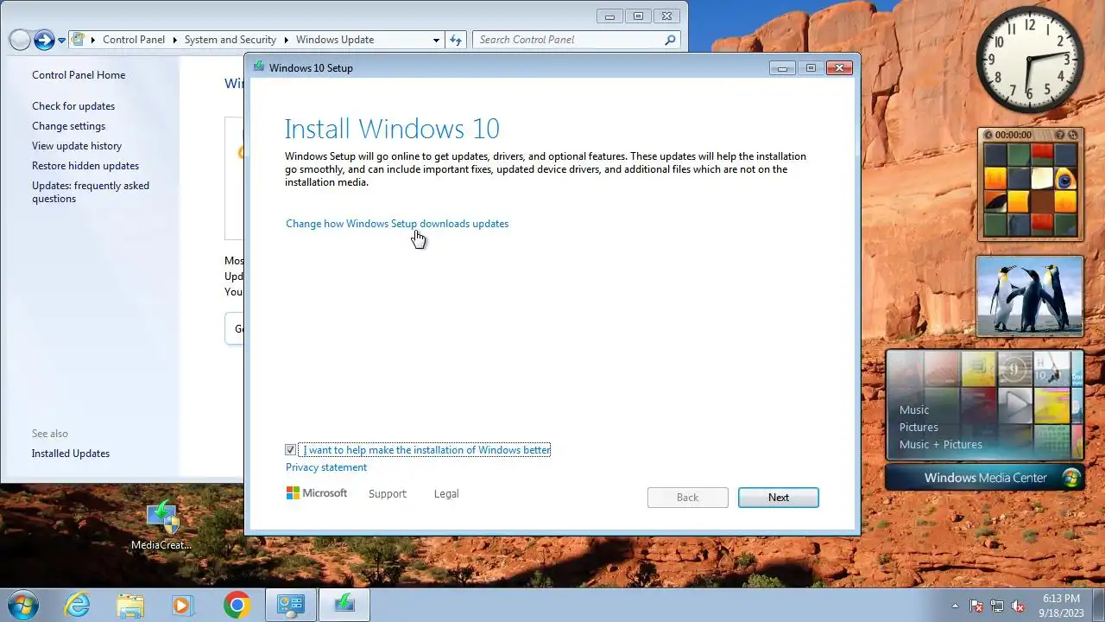Launch Internet Explorer from the taskbar

[78, 605]
